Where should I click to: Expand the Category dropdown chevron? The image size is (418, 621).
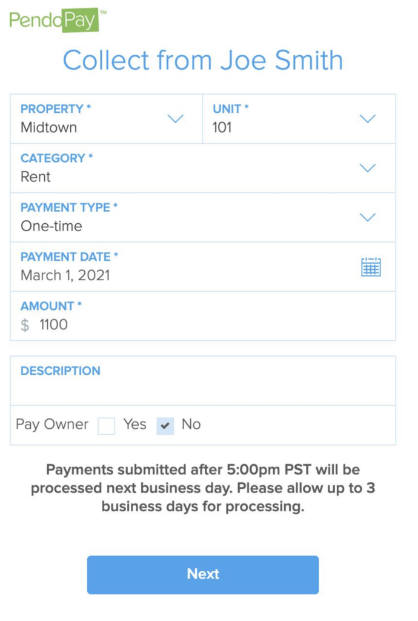click(367, 168)
